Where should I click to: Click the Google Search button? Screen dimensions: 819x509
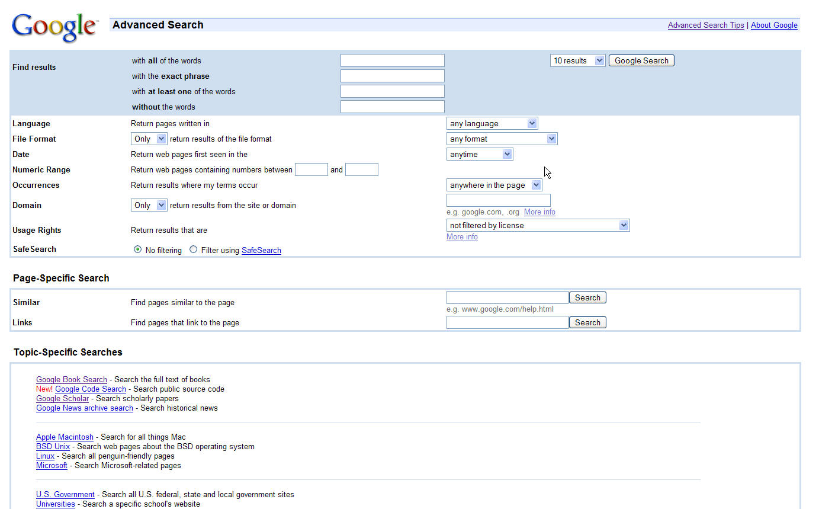[641, 60]
